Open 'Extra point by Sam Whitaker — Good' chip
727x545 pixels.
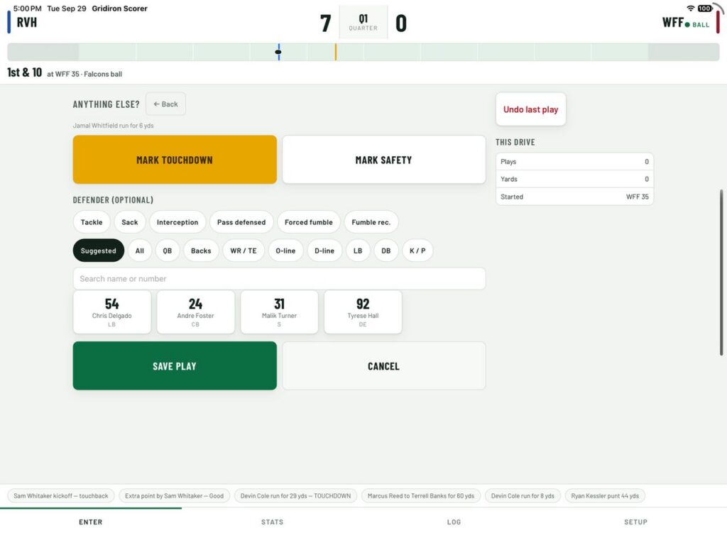click(x=175, y=496)
